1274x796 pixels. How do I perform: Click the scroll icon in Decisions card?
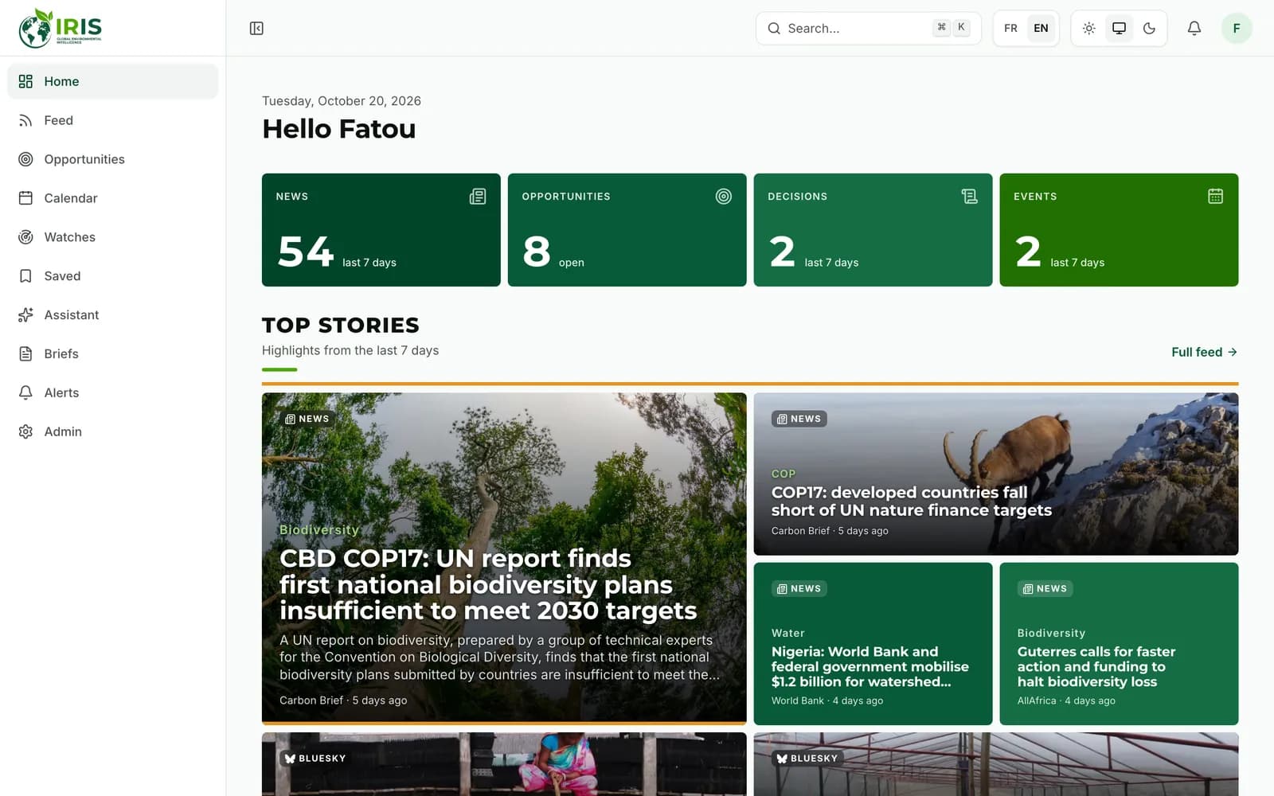coord(969,197)
